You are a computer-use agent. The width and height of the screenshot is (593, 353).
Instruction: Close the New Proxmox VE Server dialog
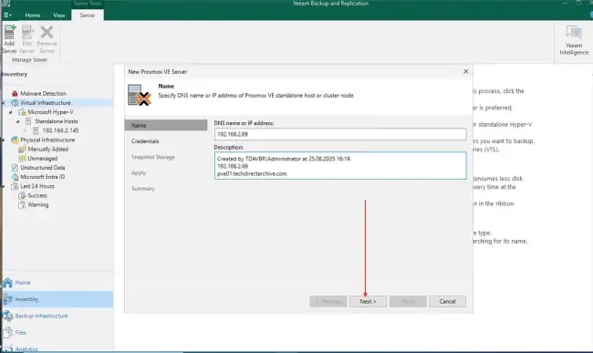coord(465,71)
